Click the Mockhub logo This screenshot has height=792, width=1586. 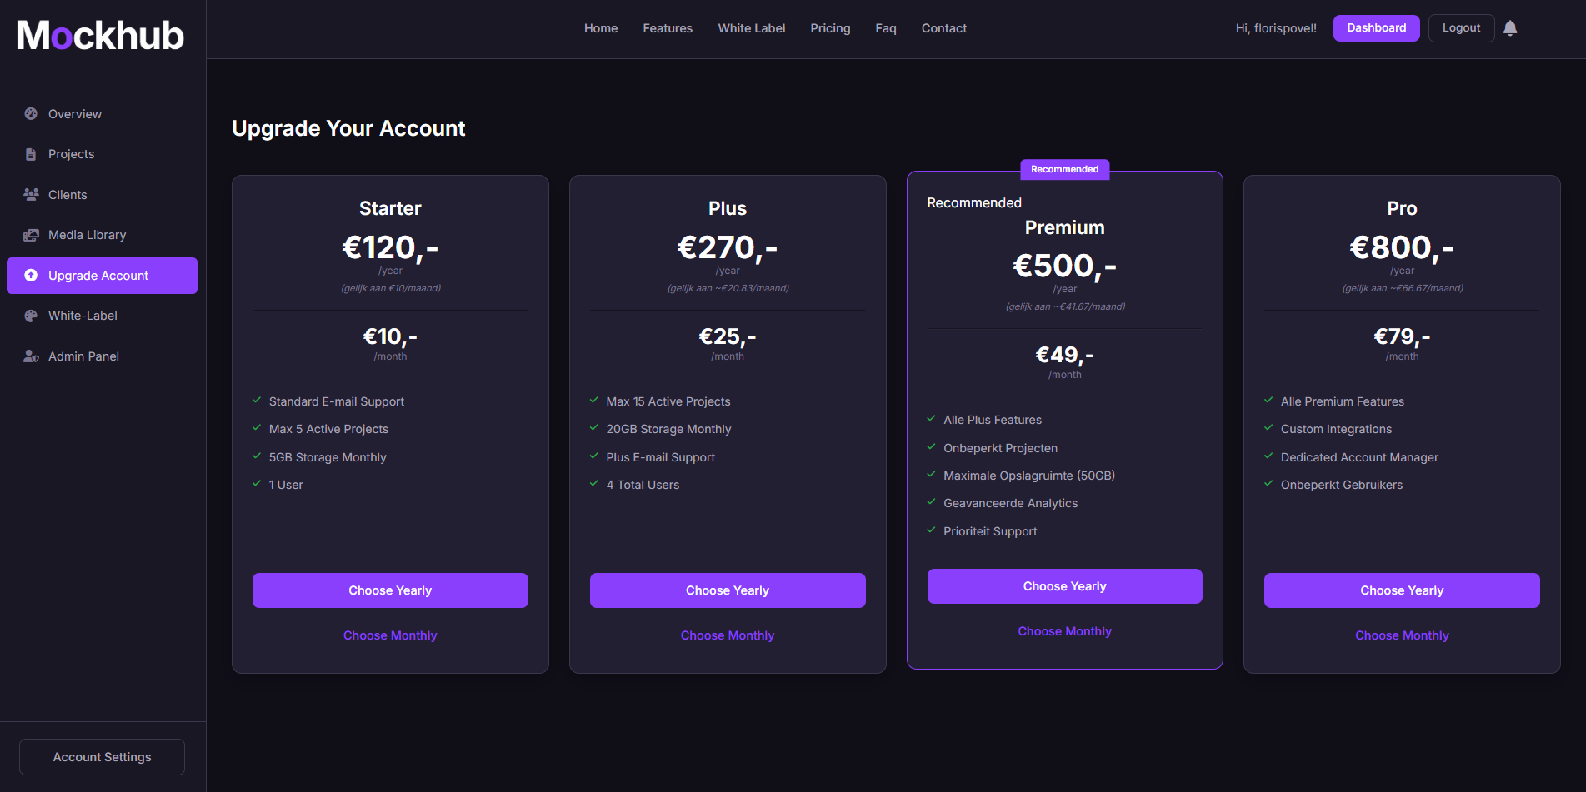99,34
